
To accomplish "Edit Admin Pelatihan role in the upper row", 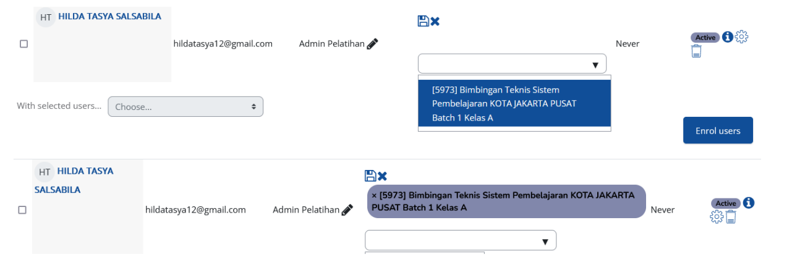I will [x=372, y=44].
